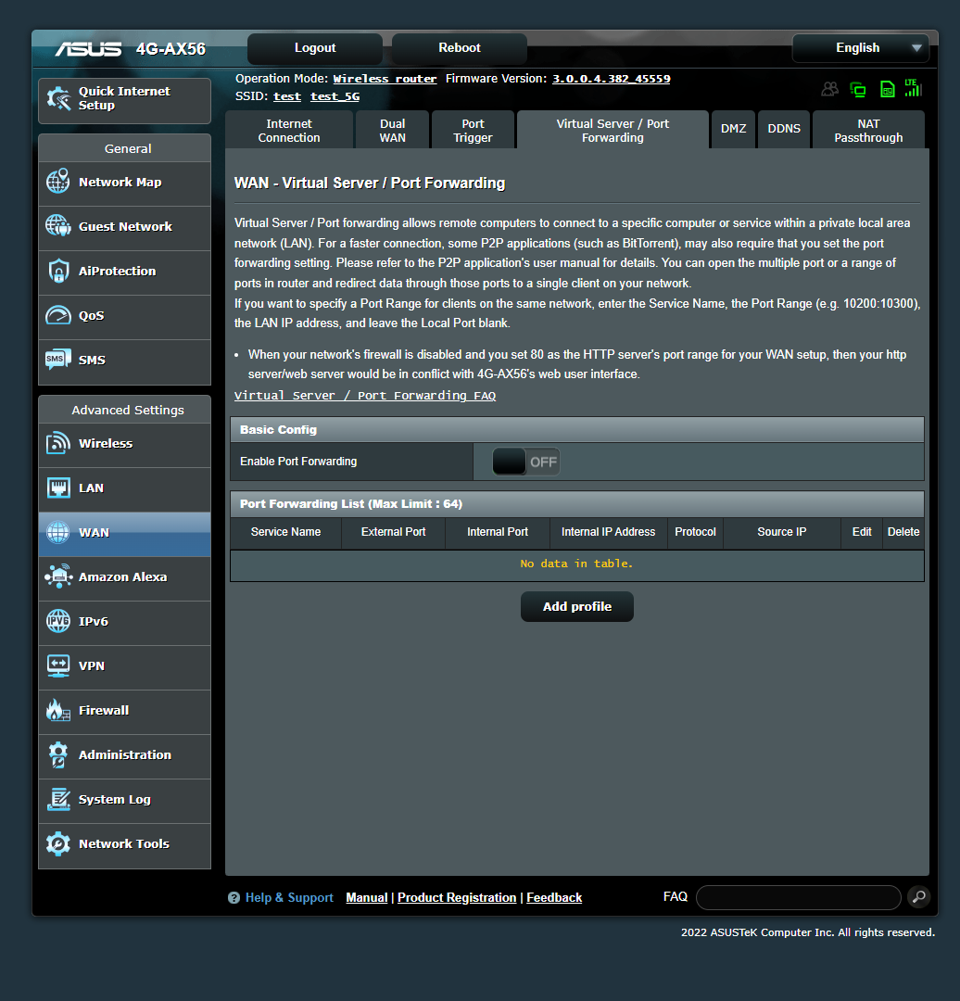This screenshot has width=960, height=1001.
Task: Open the Firewall menu label
Action: 104,710
